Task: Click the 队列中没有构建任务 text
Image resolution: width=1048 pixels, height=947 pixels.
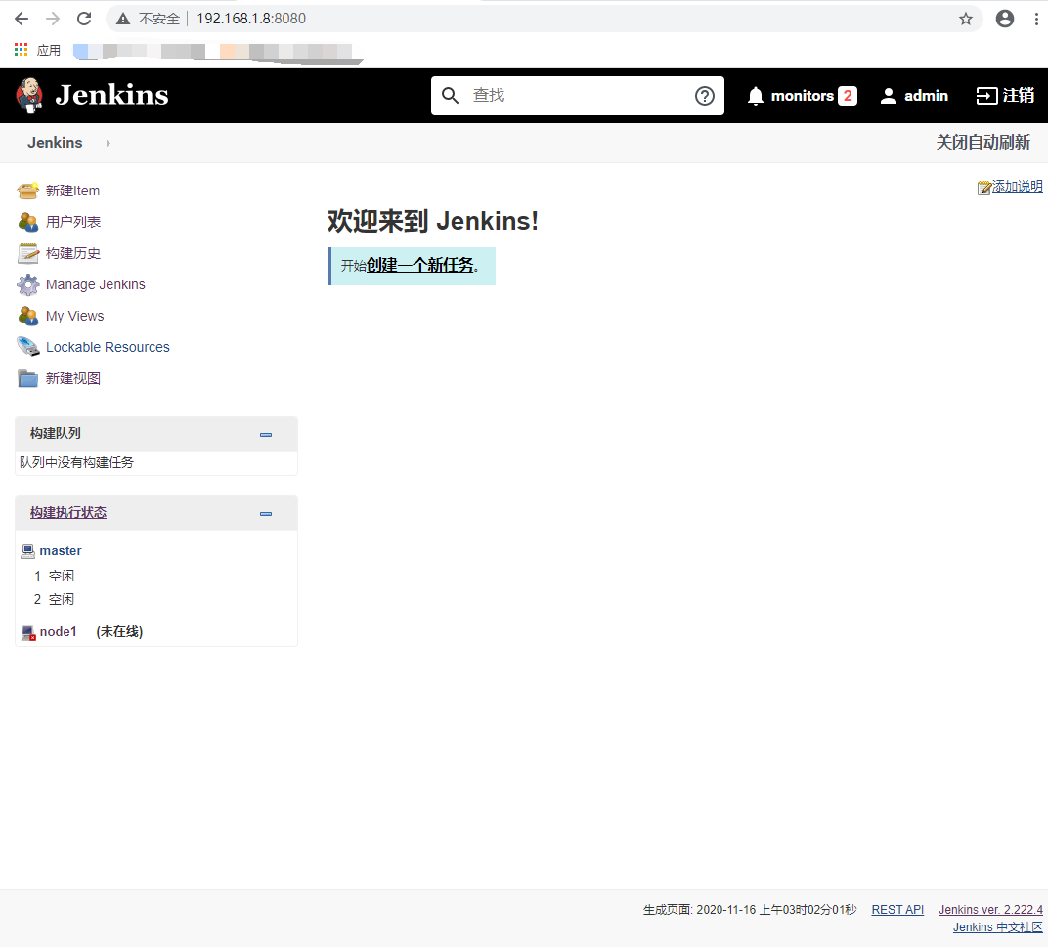Action: 77,462
